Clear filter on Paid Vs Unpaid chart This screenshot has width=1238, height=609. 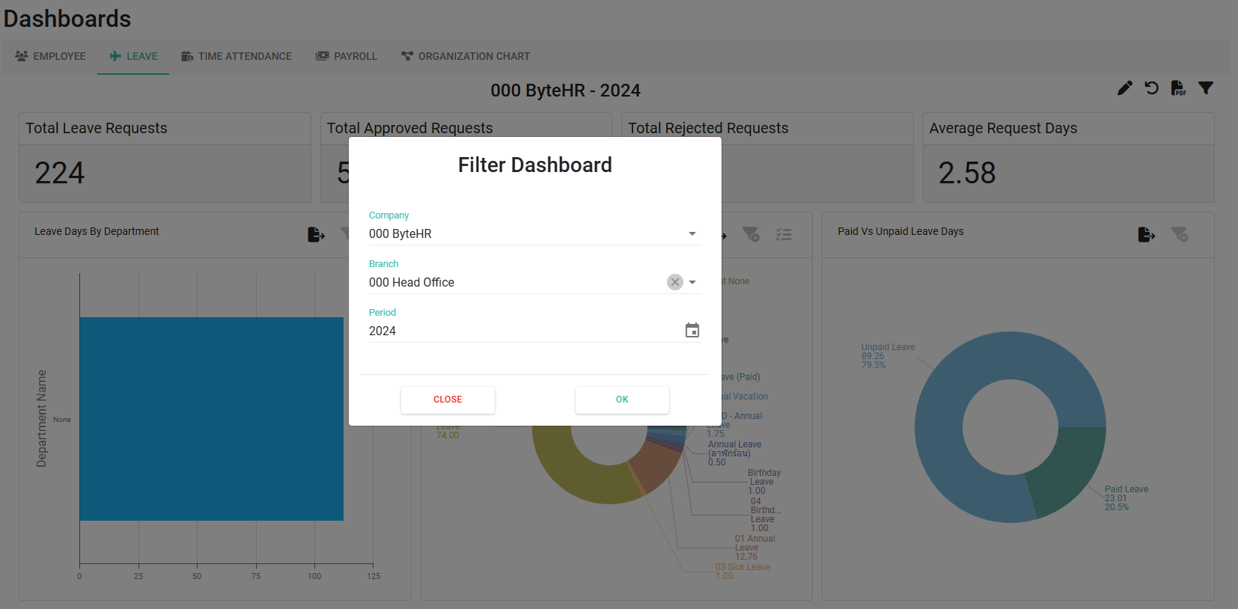click(x=1179, y=235)
